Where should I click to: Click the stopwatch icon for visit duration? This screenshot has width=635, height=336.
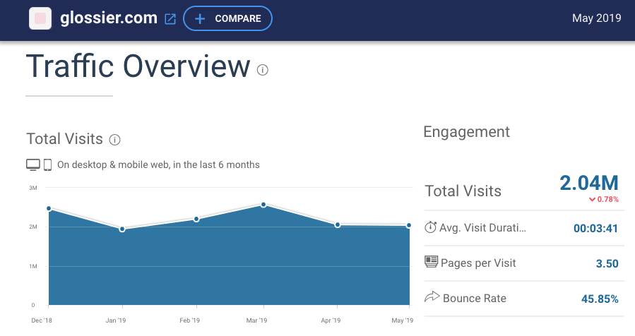[430, 227]
